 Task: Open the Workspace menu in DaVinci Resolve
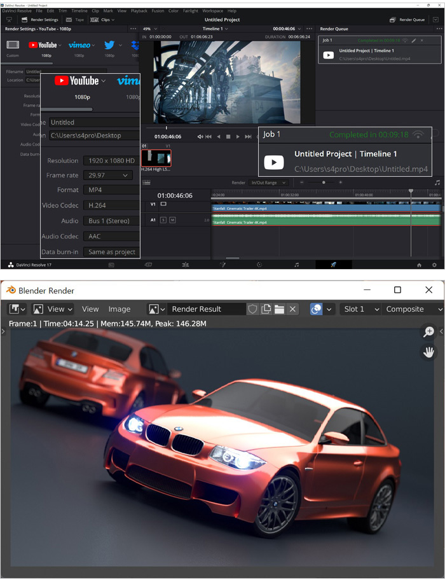[212, 11]
